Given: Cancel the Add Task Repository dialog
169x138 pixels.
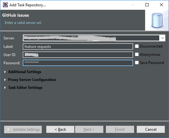Looking at the screenshot, I should click(151, 129).
